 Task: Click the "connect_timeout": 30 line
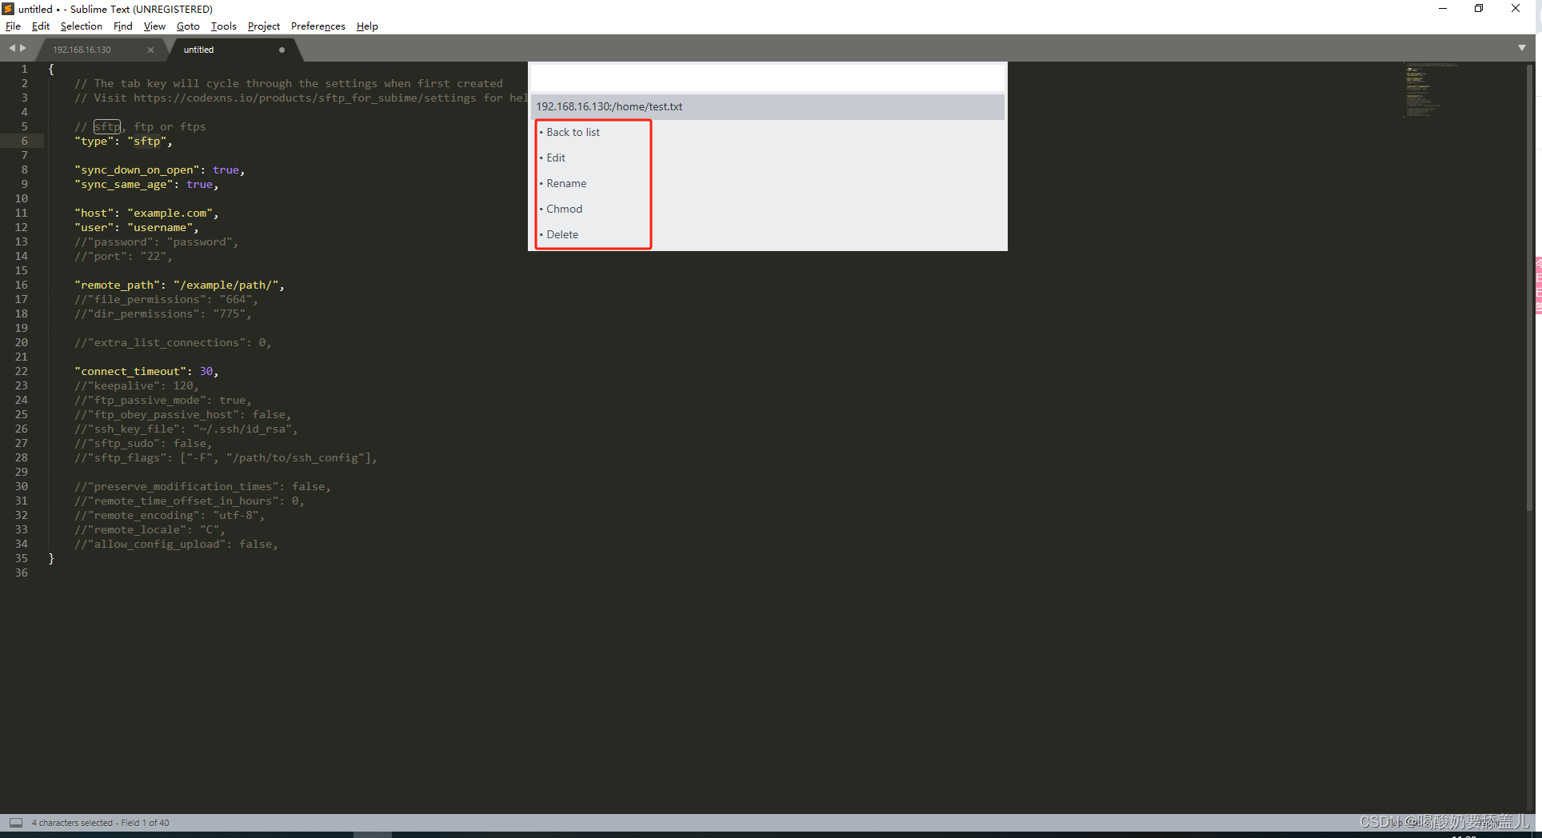pos(146,371)
